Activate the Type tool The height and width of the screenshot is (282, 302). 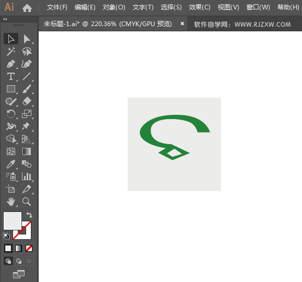11,76
